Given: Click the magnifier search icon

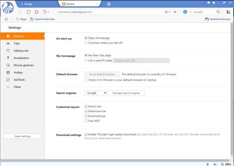Looking at the screenshot, I should (x=218, y=12).
